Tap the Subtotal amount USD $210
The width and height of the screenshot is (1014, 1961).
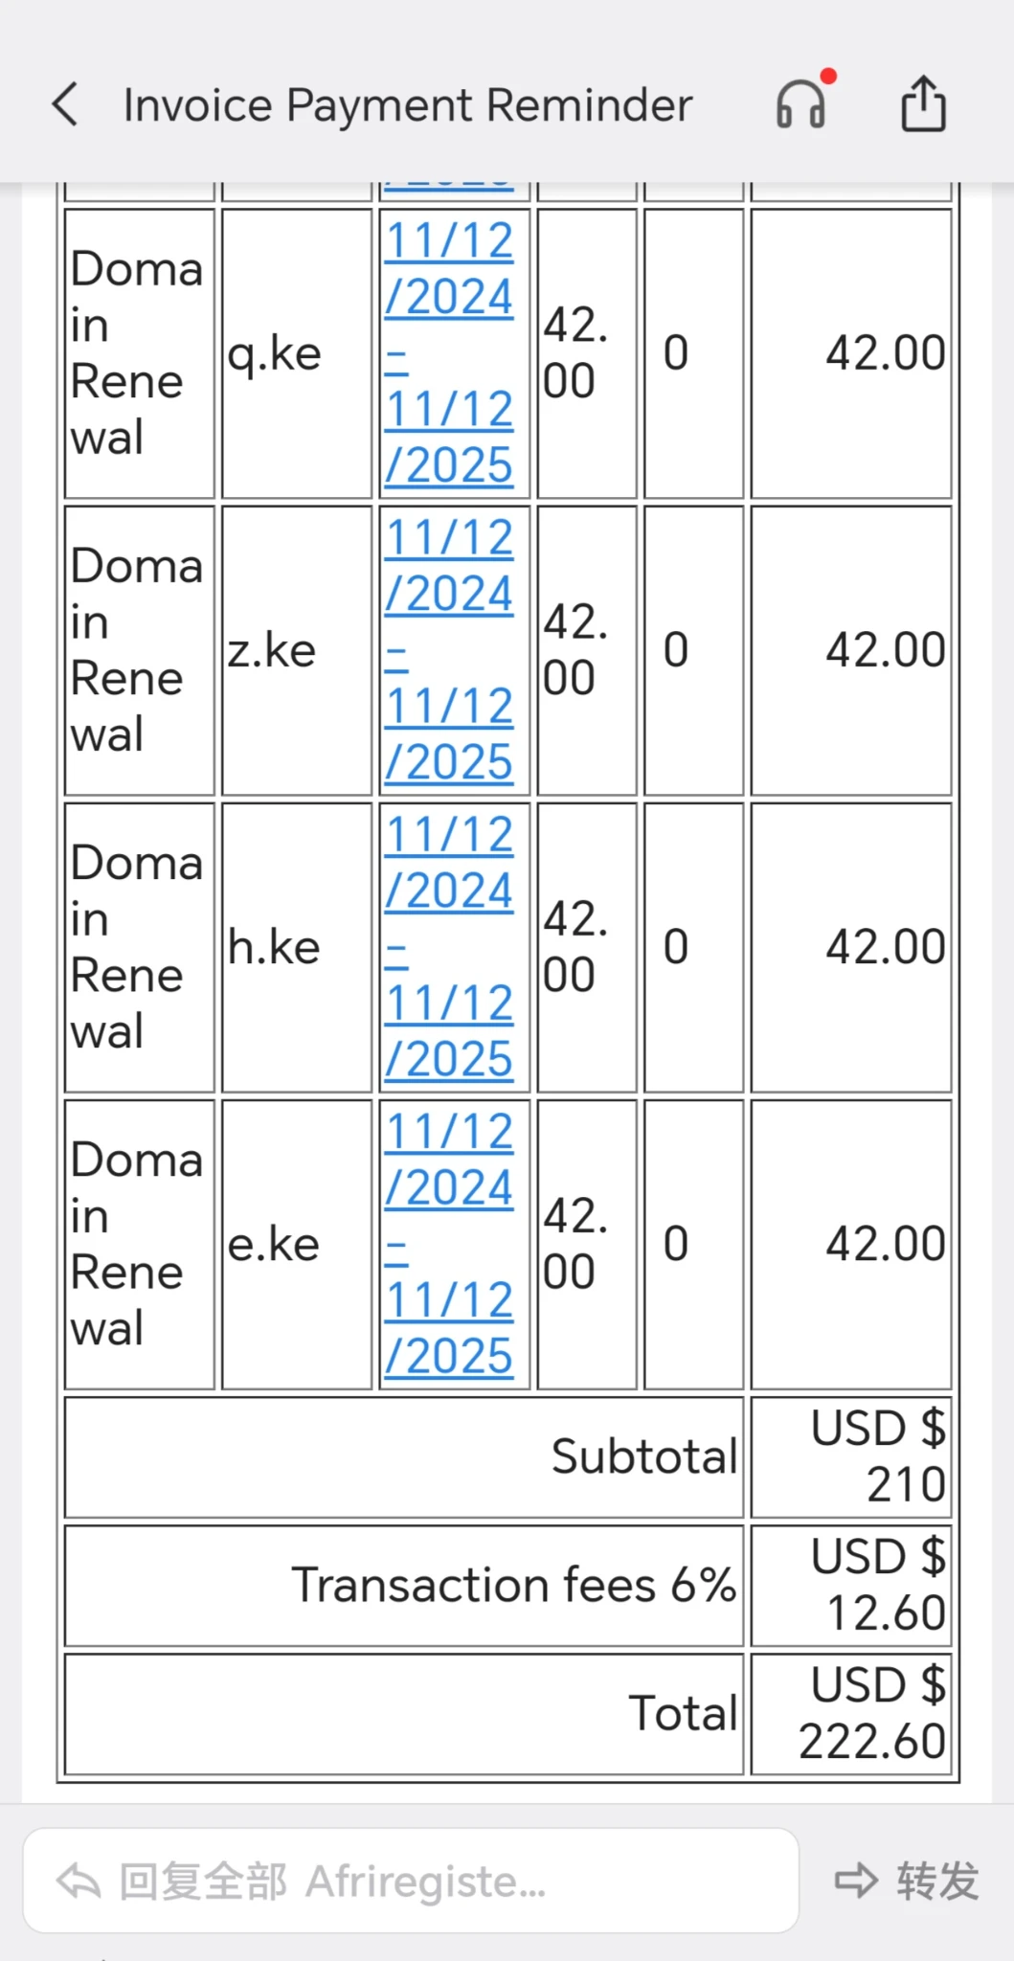point(877,1456)
